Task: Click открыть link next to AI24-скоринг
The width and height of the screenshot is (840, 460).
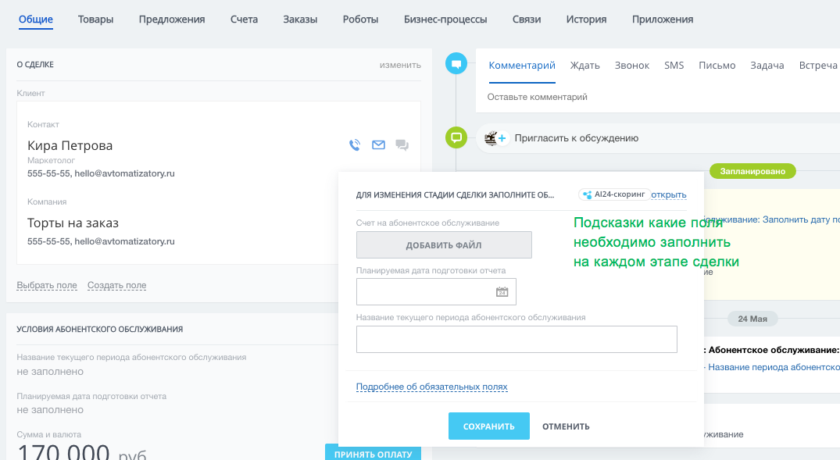Action: [x=669, y=195]
